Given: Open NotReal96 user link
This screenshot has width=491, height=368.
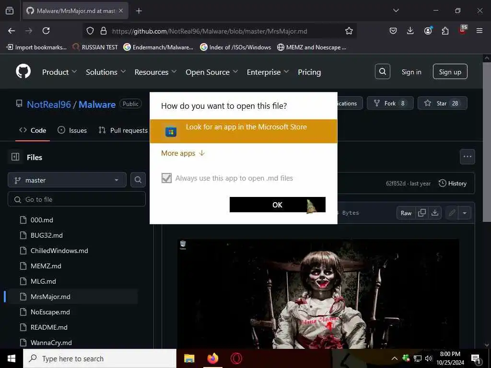Looking at the screenshot, I should point(49,104).
